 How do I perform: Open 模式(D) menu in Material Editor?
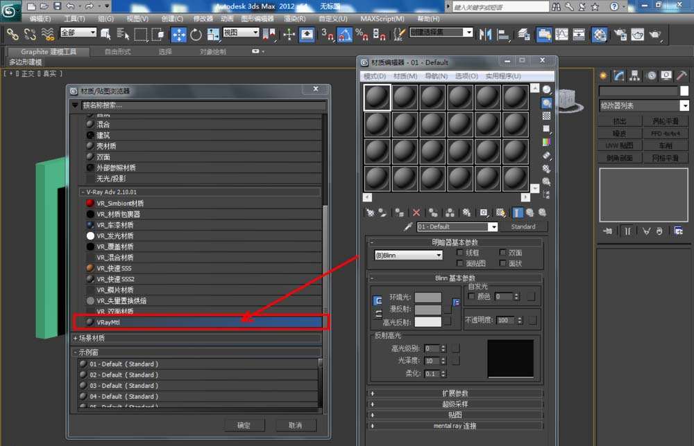pyautogui.click(x=375, y=76)
